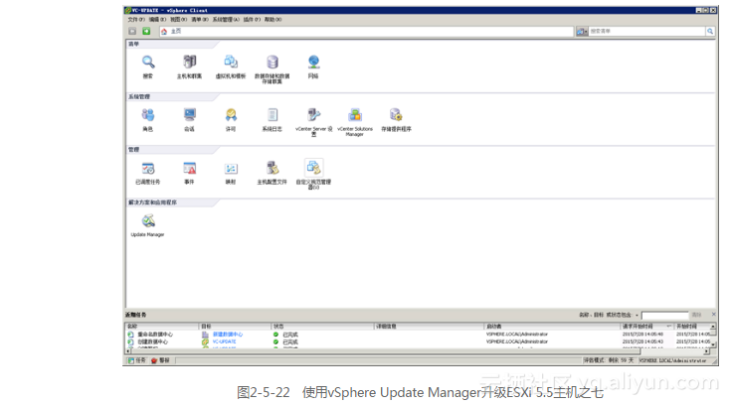Sort tasks by 请求开始时间 column header
The height and width of the screenshot is (406, 730).
pos(647,327)
